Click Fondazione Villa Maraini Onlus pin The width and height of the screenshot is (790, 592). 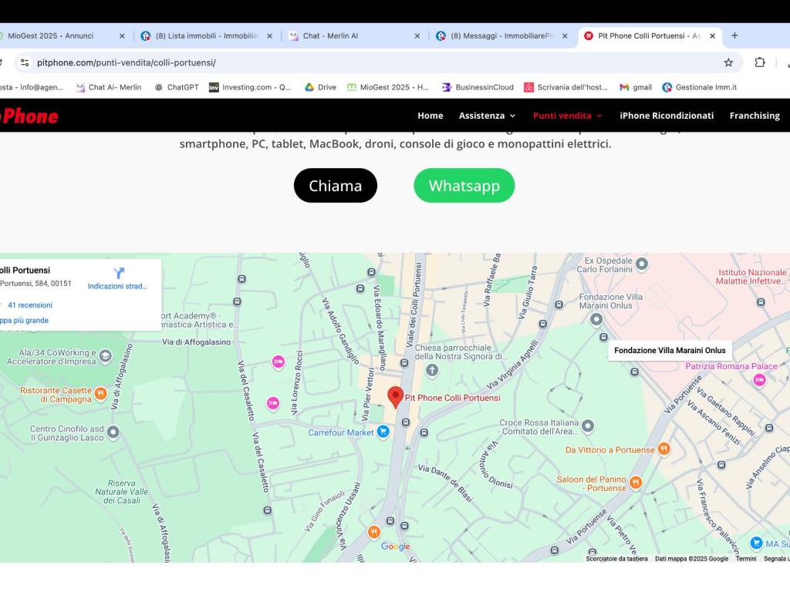[596, 320]
